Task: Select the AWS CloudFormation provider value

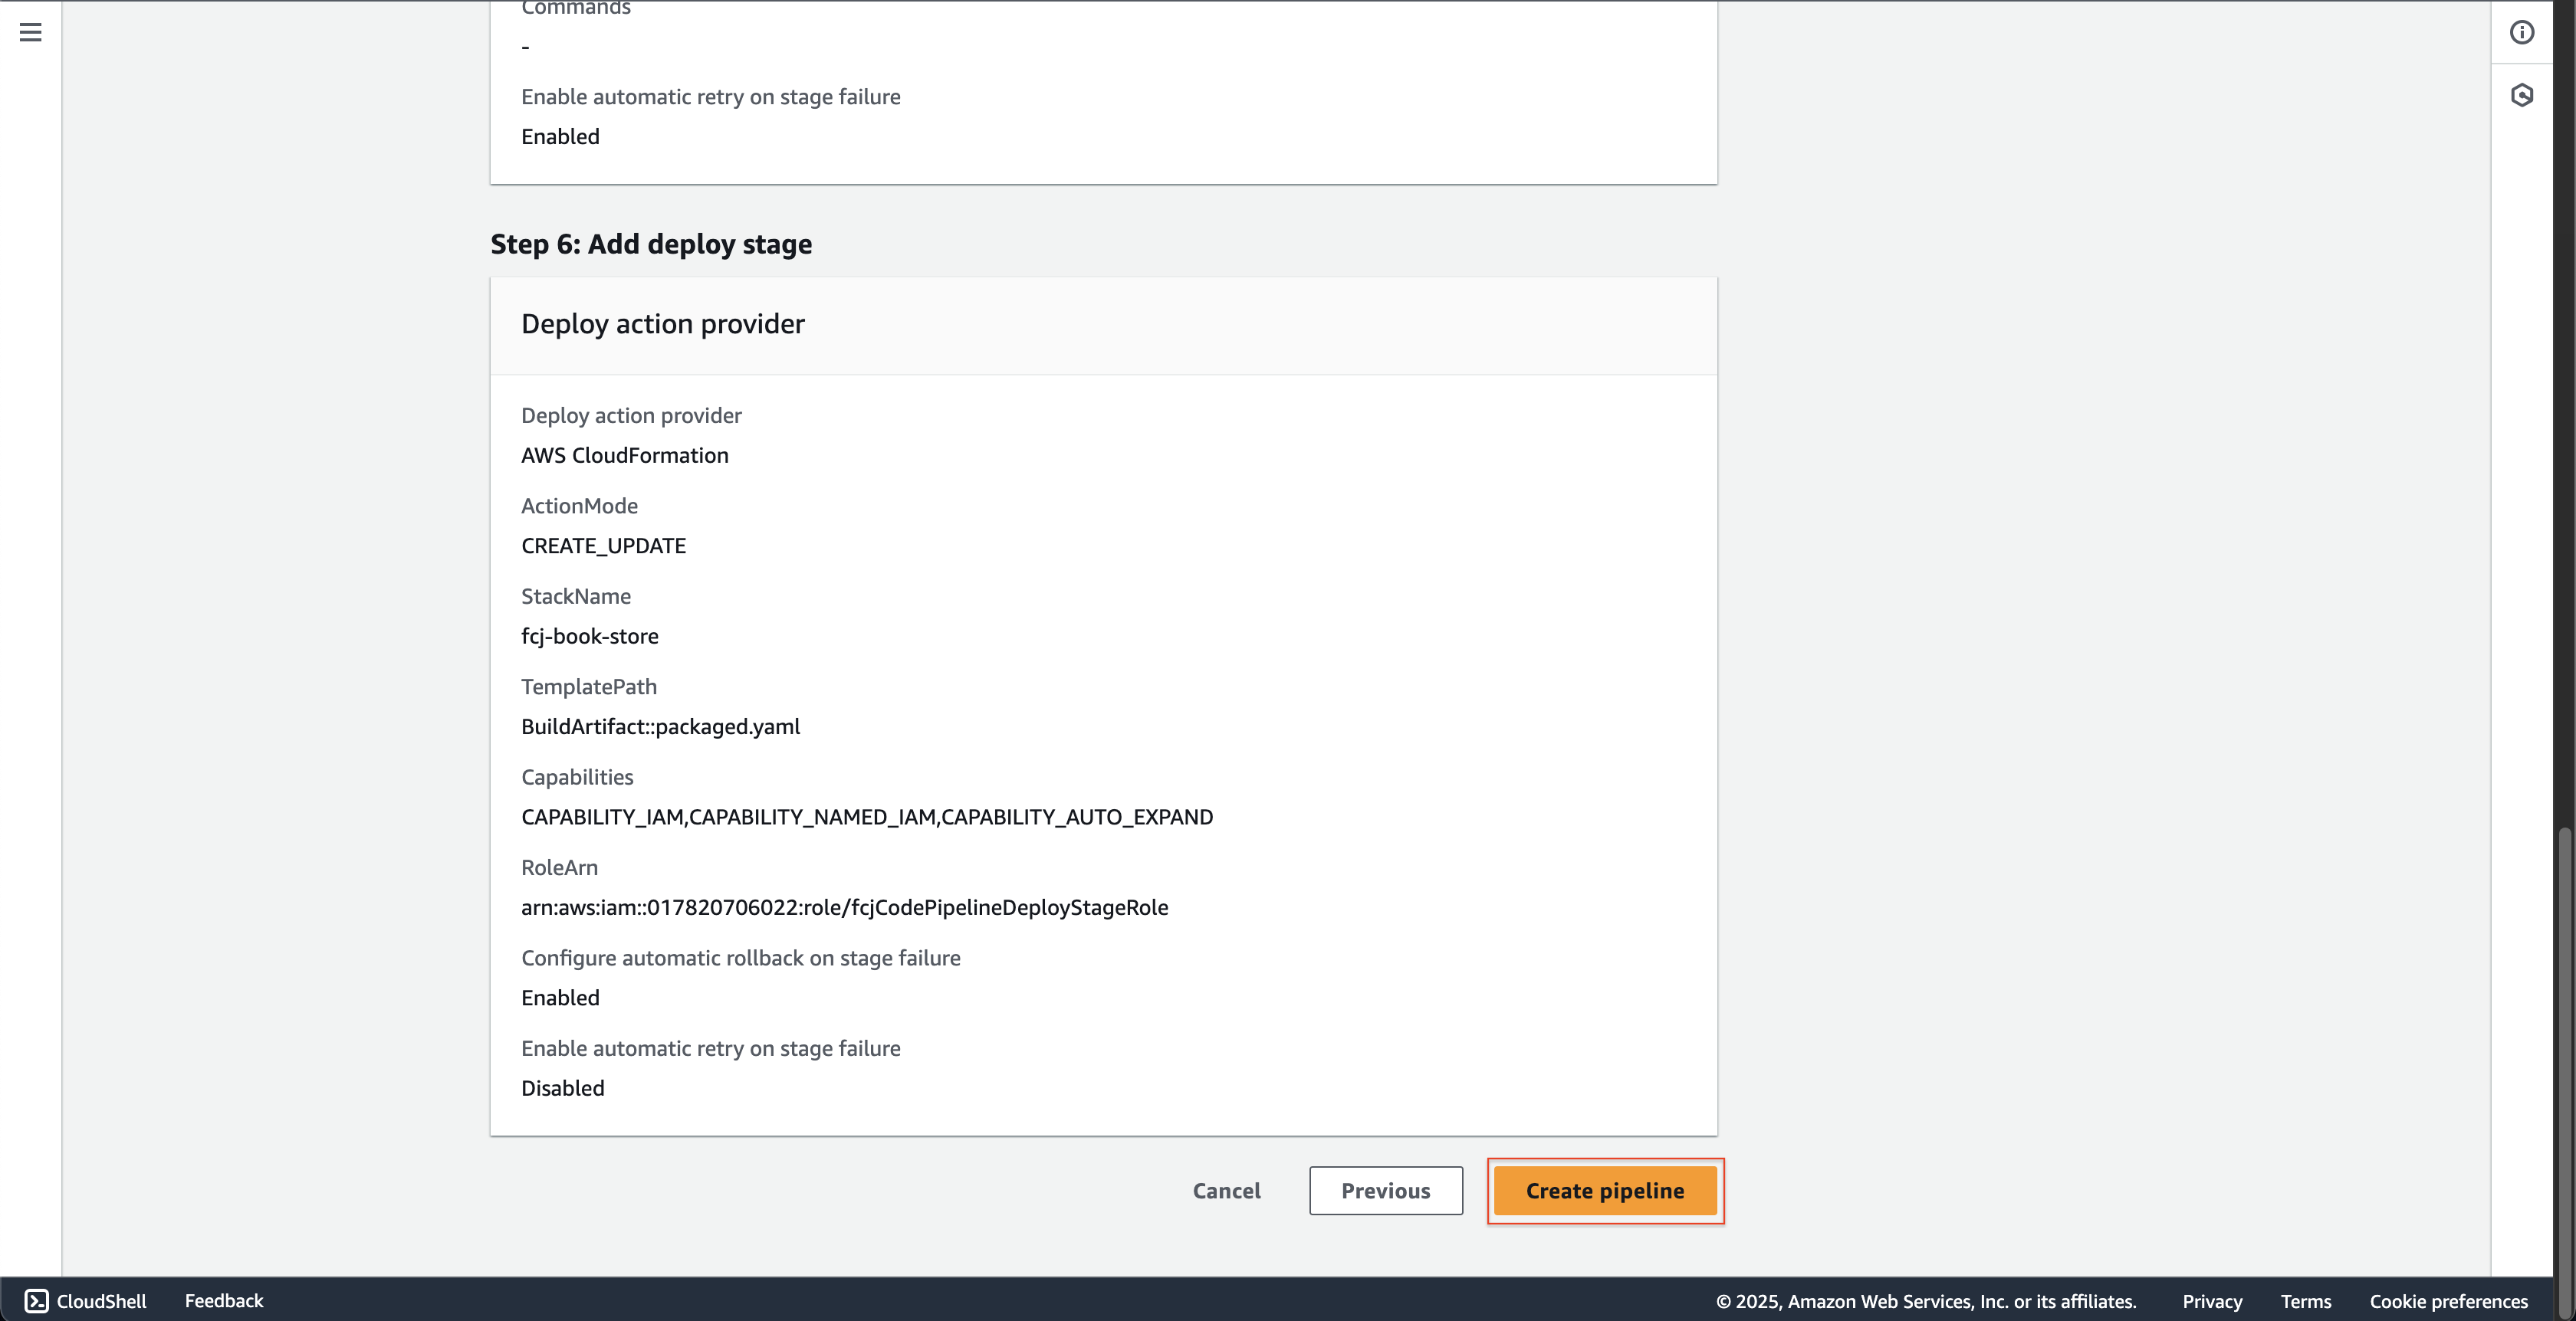Action: pyautogui.click(x=625, y=454)
